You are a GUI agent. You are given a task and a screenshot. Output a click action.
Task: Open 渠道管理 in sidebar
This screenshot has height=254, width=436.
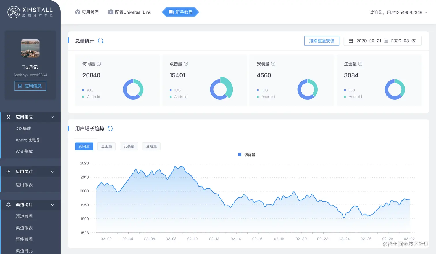tap(24, 216)
